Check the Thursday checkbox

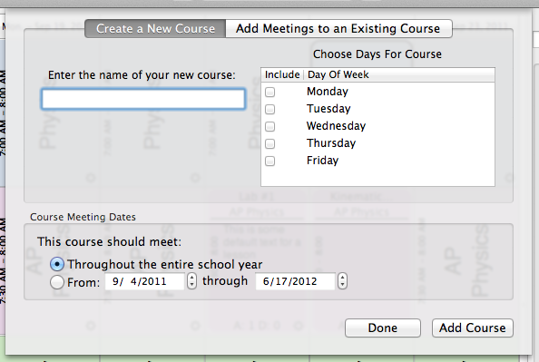click(x=269, y=143)
